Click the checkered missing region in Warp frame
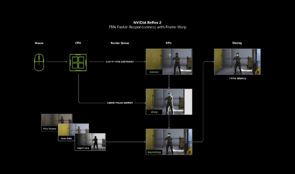 pos(188,102)
